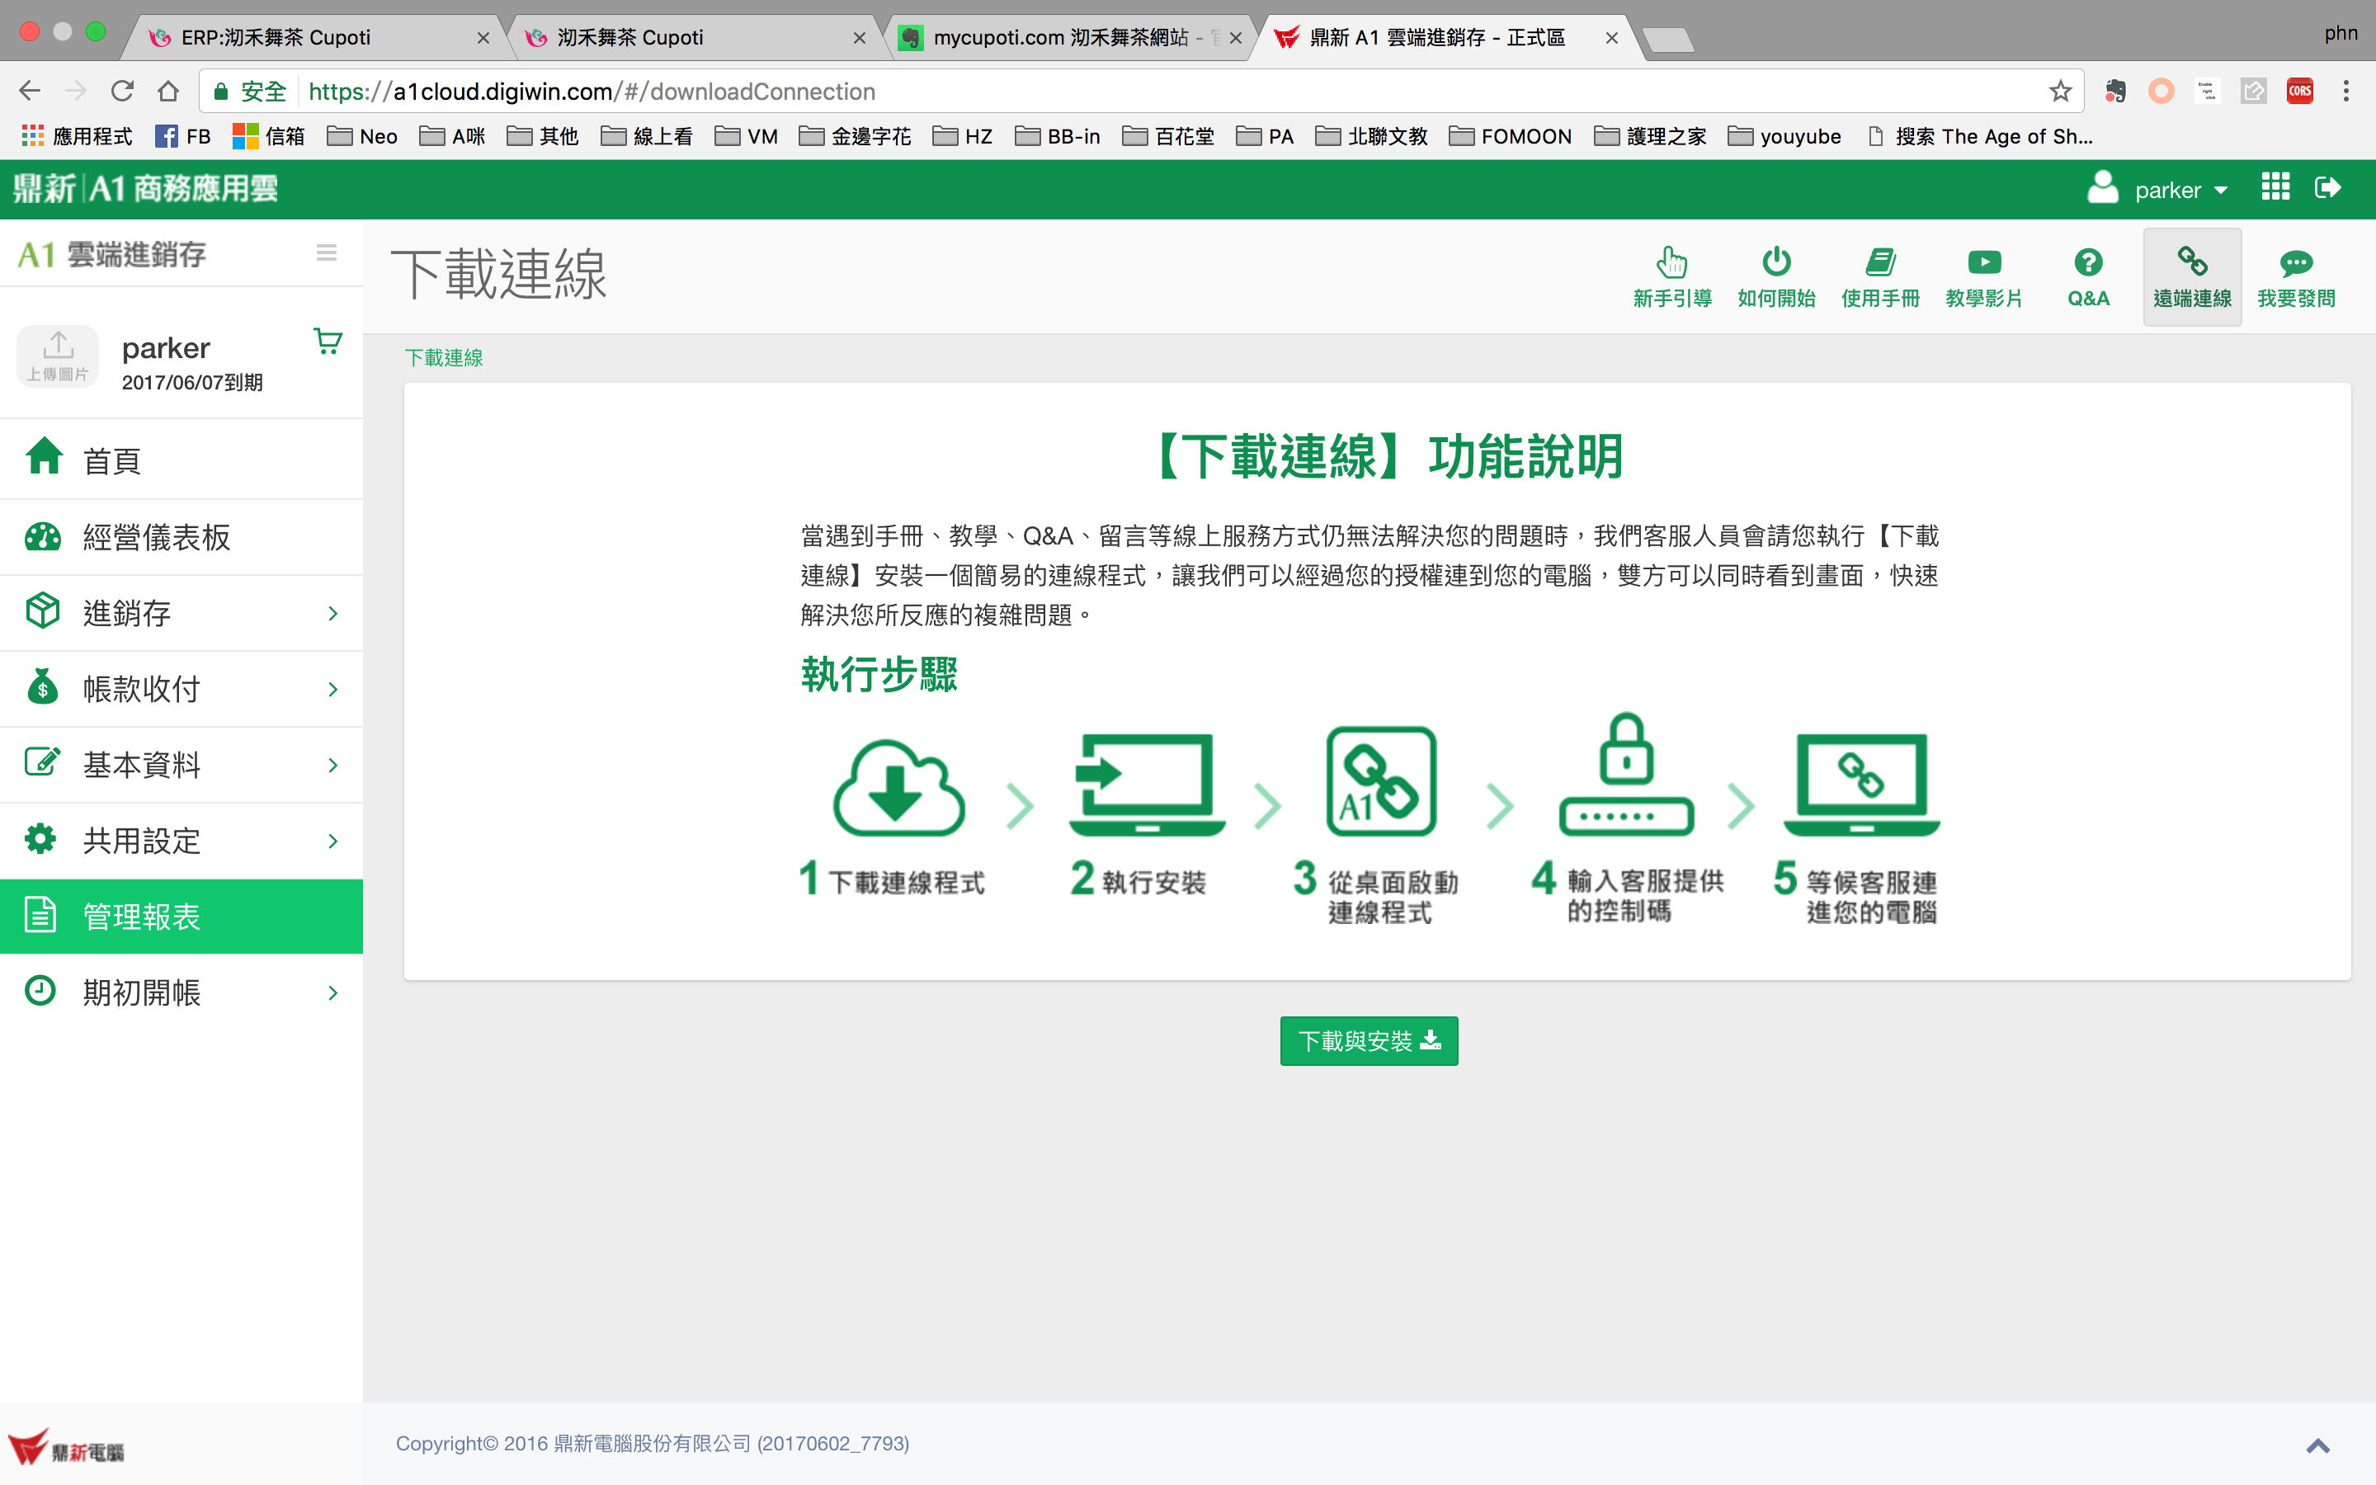The width and height of the screenshot is (2376, 1485).
Task: Click the 下載與安裝 download button
Action: [x=1369, y=1041]
